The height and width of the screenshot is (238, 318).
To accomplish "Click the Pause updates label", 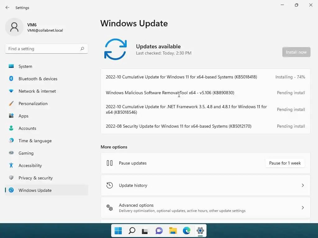I will (x=133, y=163).
